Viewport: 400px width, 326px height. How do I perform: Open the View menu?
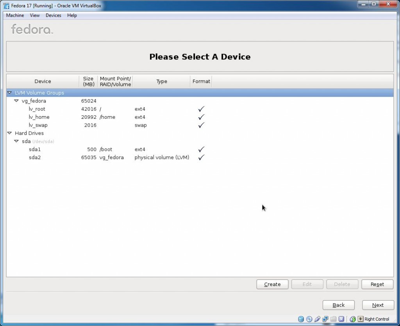35,15
